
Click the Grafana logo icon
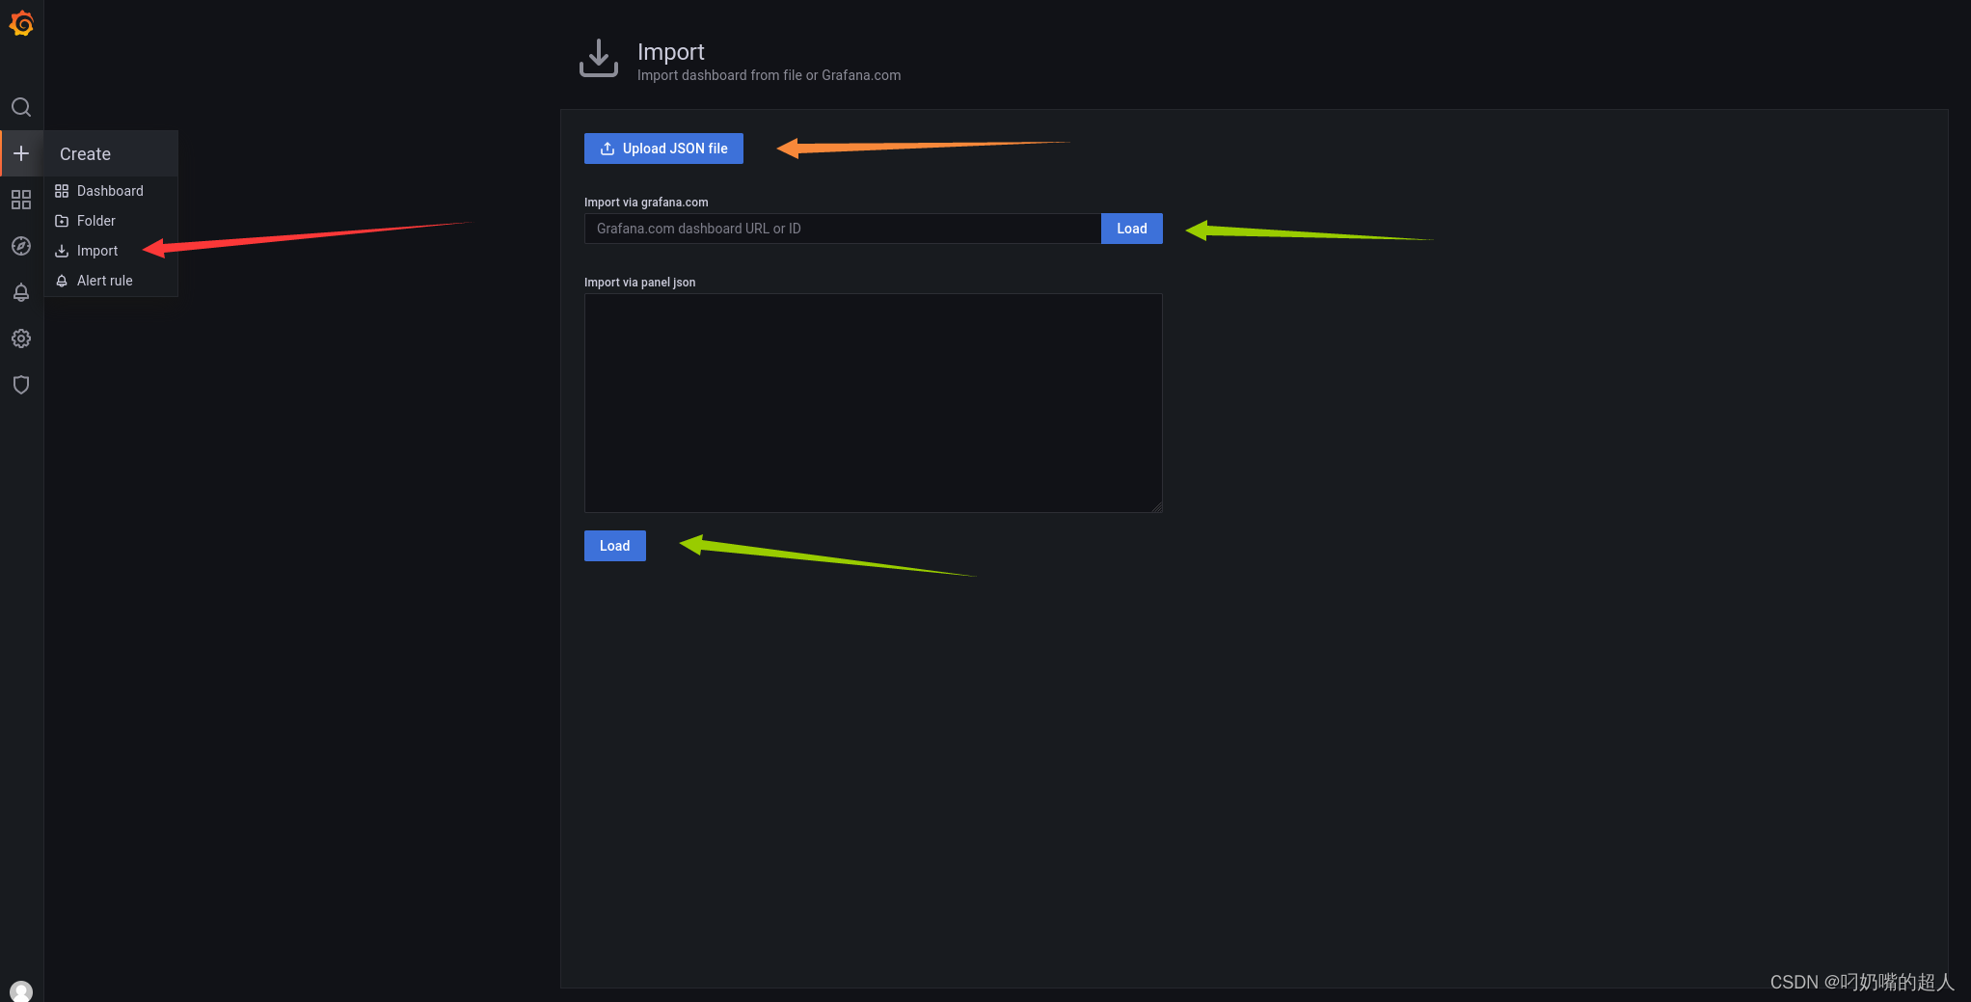[x=21, y=23]
